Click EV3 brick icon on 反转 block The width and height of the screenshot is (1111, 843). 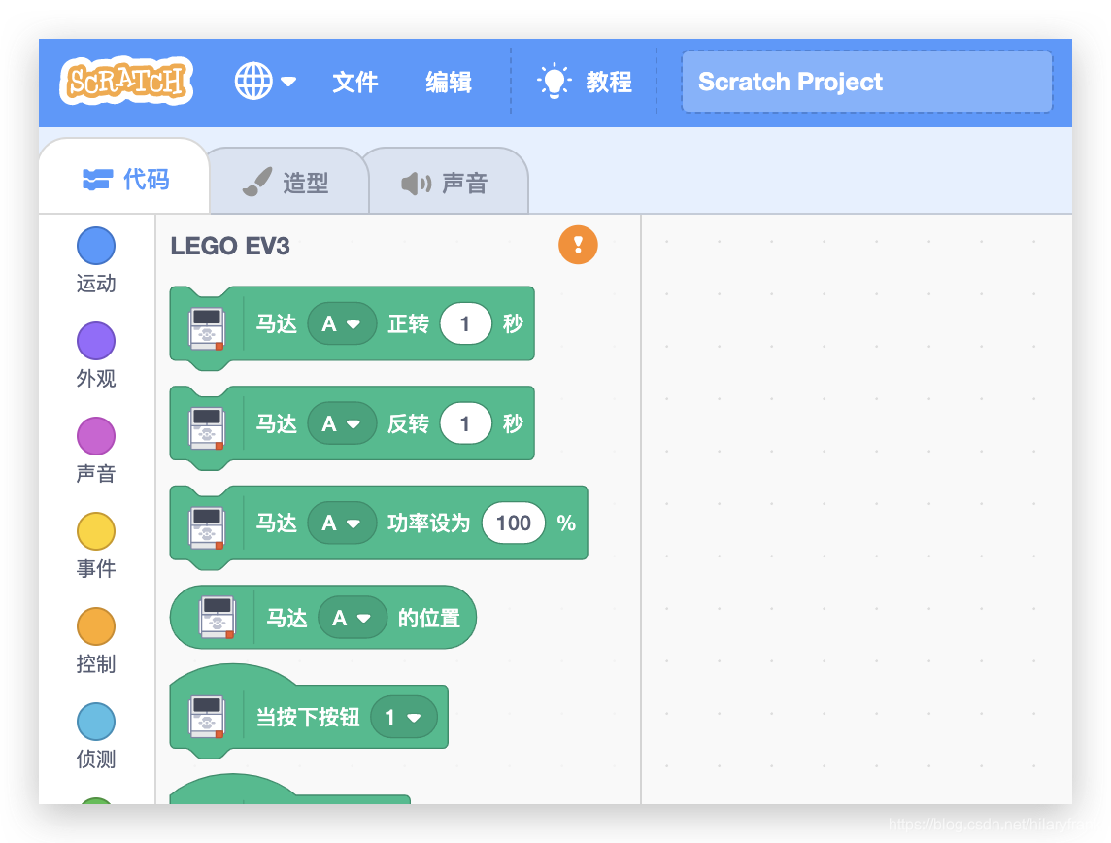click(207, 428)
